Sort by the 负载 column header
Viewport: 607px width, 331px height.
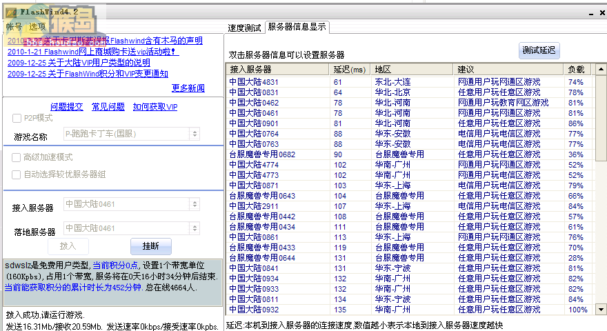pos(578,69)
